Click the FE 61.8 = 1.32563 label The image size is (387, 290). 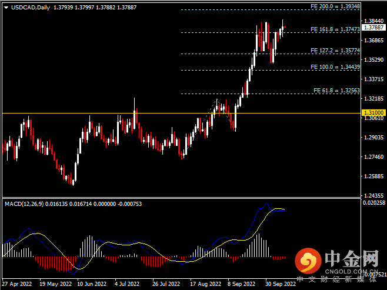tap(336, 90)
